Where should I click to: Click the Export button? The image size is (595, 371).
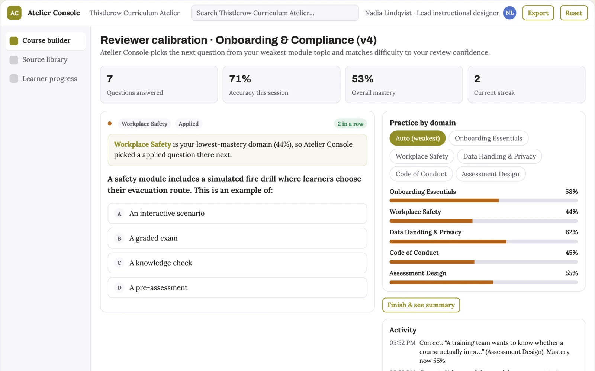(538, 13)
